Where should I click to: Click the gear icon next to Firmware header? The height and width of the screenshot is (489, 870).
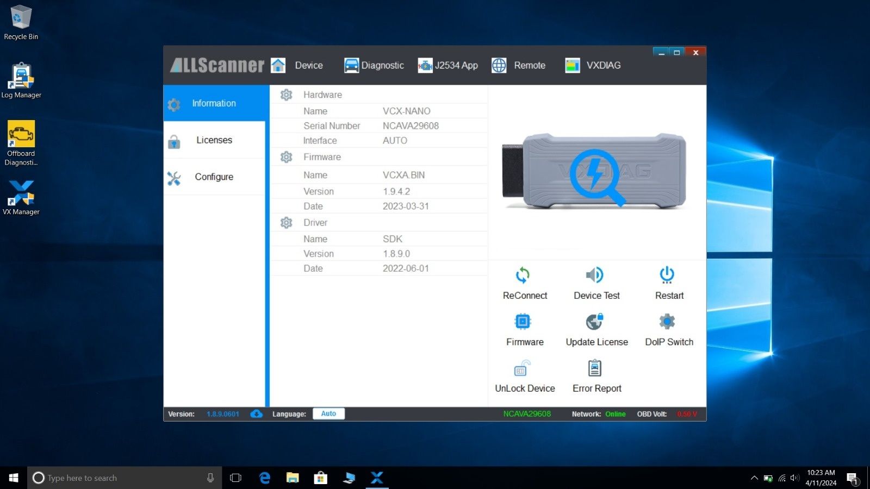[287, 157]
